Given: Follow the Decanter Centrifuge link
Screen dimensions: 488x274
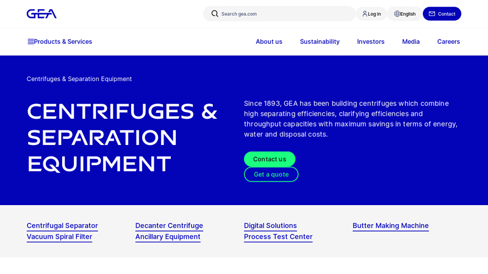Looking at the screenshot, I should pos(169,225).
